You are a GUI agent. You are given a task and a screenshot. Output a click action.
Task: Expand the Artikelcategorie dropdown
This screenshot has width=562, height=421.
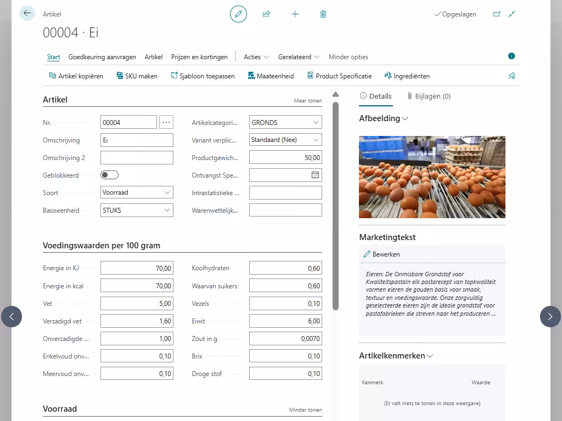click(285, 122)
